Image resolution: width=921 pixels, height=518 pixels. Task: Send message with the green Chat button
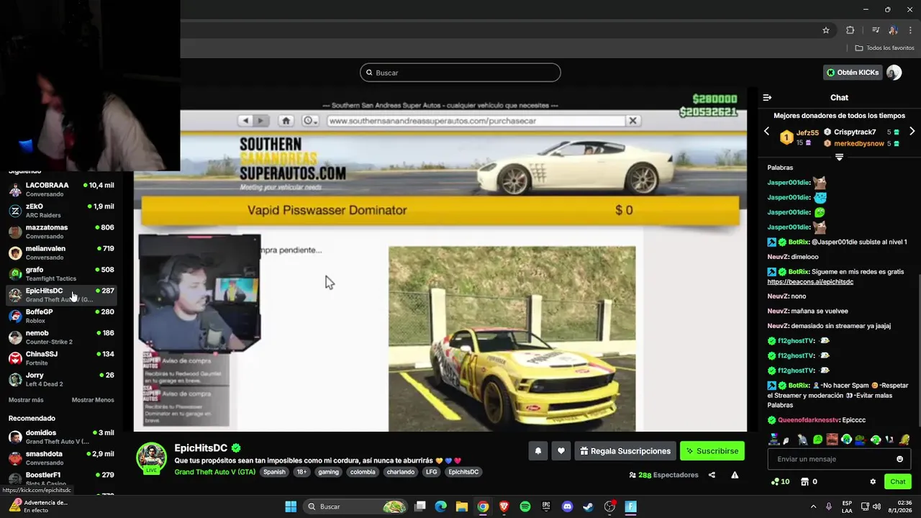point(898,482)
